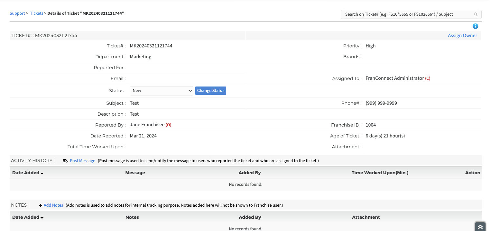Click the Notes column header
The width and height of the screenshot is (490, 231).
click(132, 217)
